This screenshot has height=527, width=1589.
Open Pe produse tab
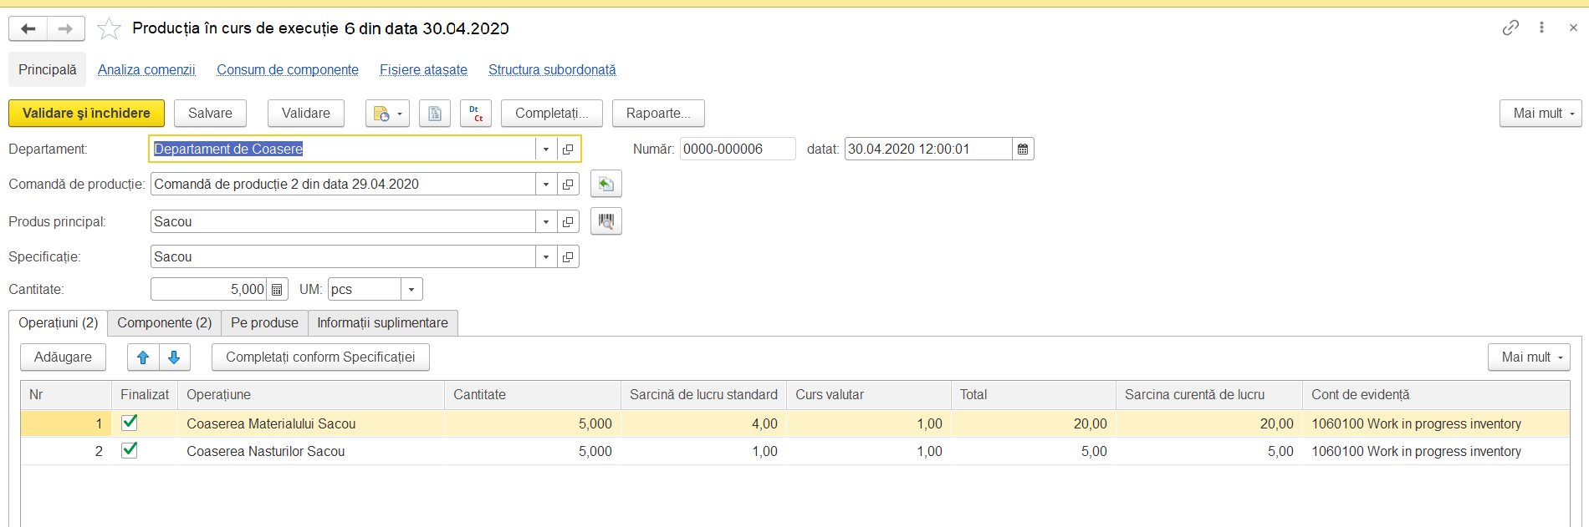(264, 323)
